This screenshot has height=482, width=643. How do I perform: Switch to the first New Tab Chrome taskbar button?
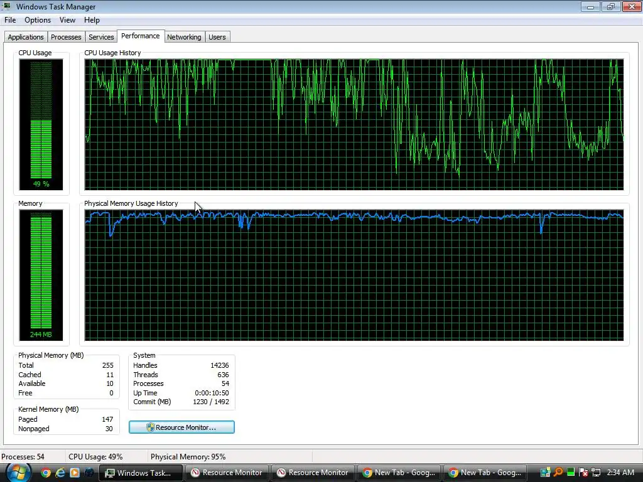tap(399, 473)
